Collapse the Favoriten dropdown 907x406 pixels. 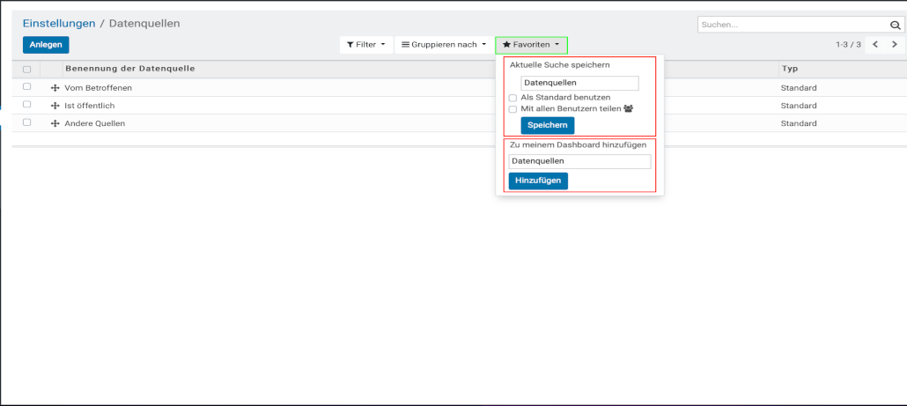click(x=531, y=44)
